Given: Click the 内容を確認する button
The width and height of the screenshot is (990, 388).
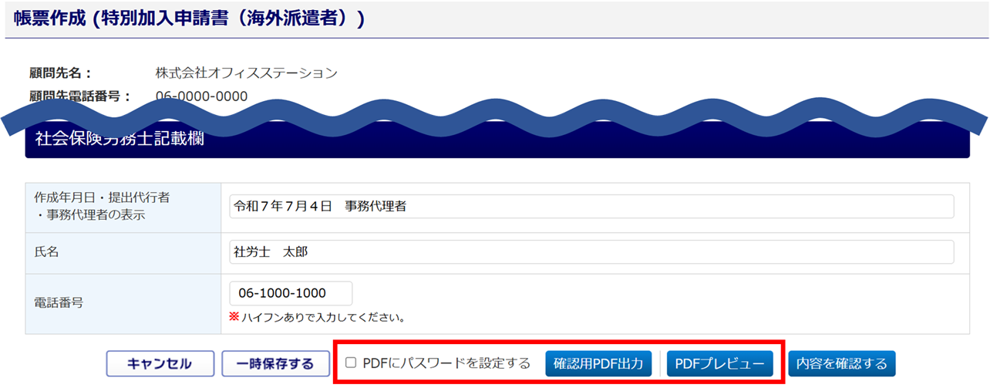Looking at the screenshot, I should point(842,363).
